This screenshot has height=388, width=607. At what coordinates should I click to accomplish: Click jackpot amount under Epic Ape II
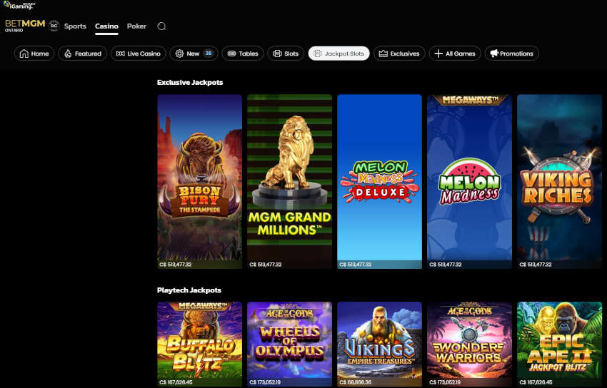(536, 382)
